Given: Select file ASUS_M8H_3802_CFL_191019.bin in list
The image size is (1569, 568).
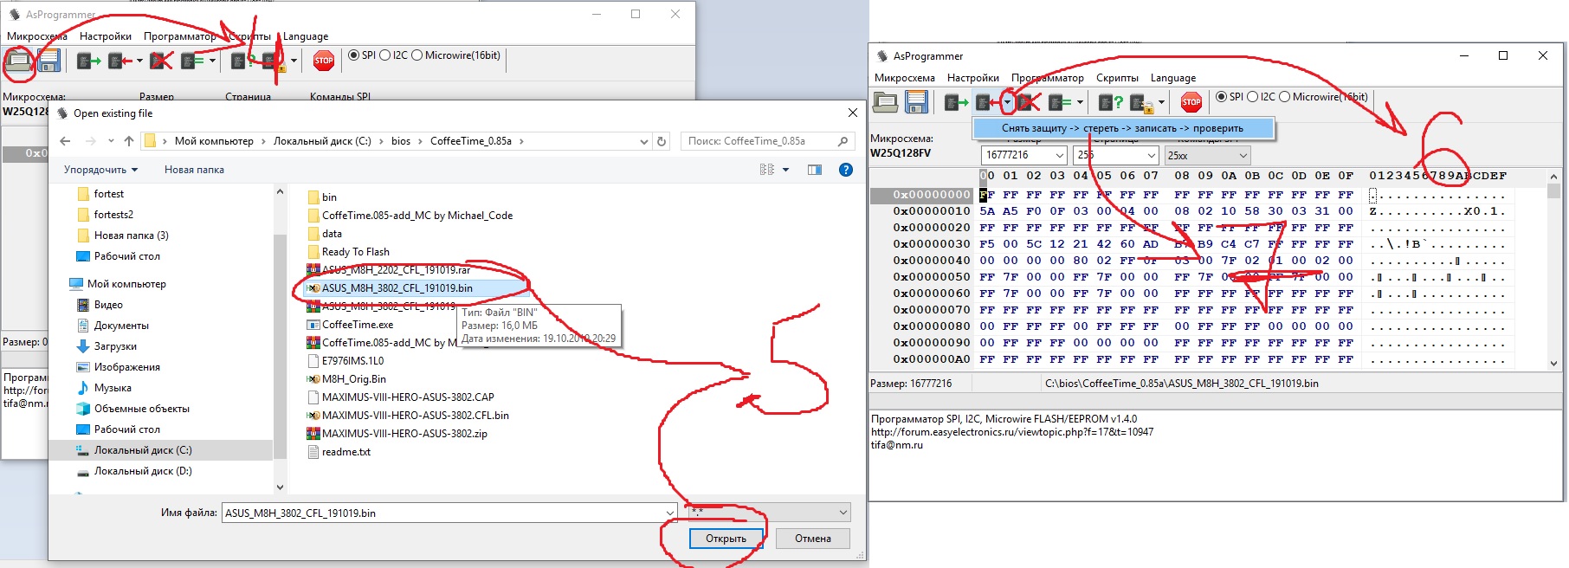Looking at the screenshot, I should point(397,288).
